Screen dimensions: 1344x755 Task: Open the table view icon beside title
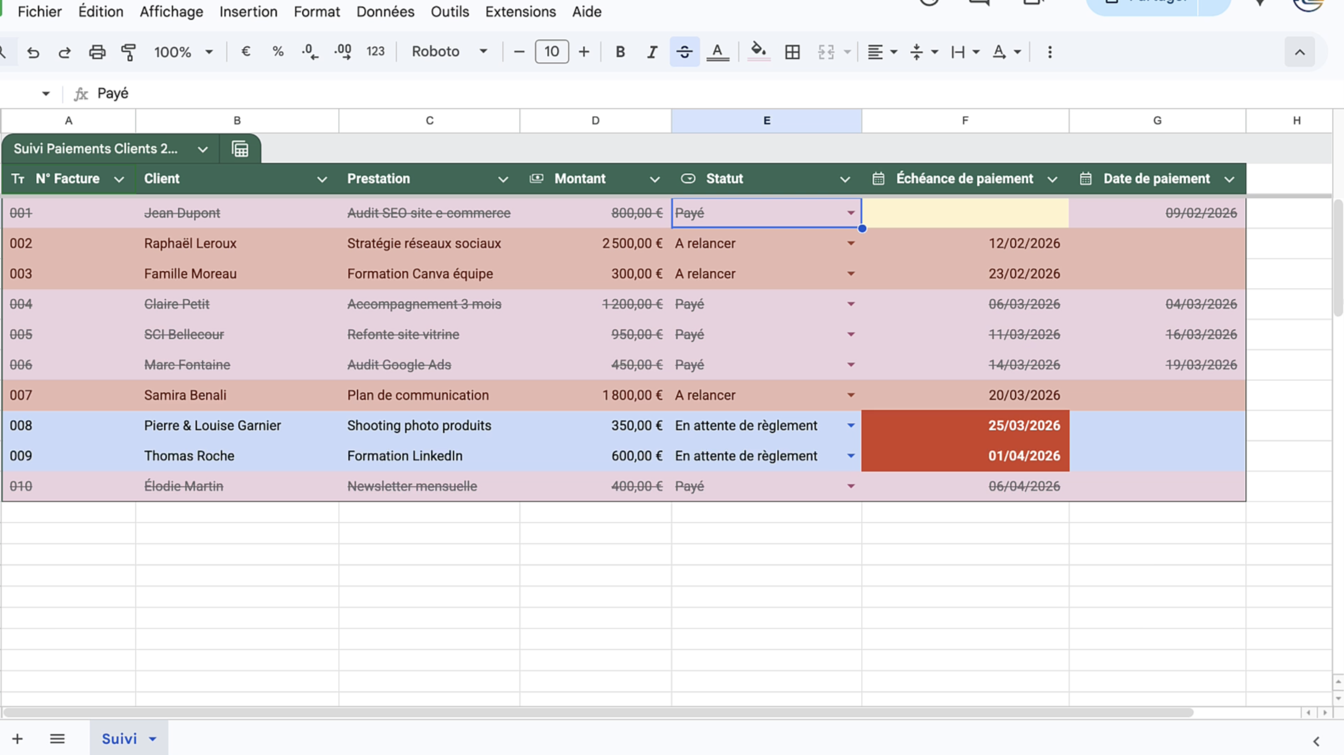[x=240, y=149]
